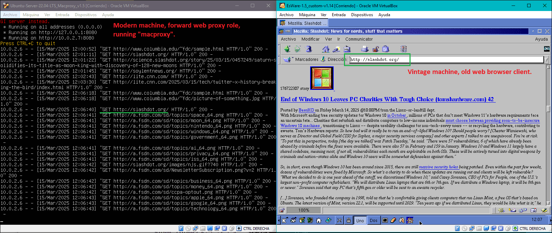Viewport: 552px width, 233px height.
Task: Click the Netscape page scroll-up arrow
Action: 548,67
